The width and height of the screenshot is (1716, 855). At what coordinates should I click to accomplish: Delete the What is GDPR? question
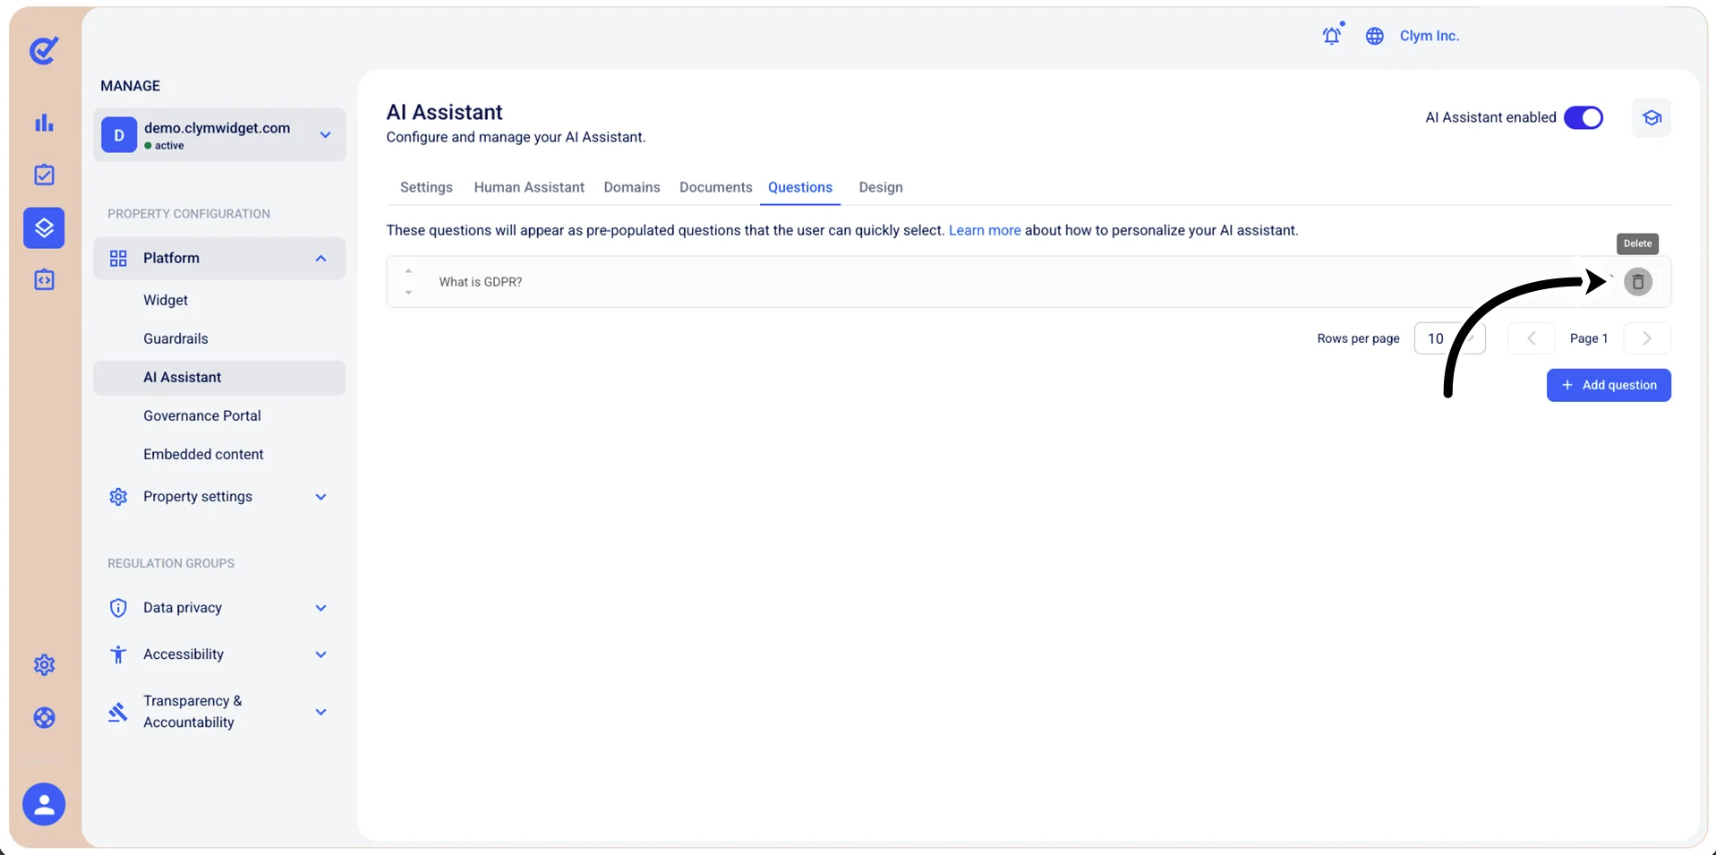coord(1637,282)
